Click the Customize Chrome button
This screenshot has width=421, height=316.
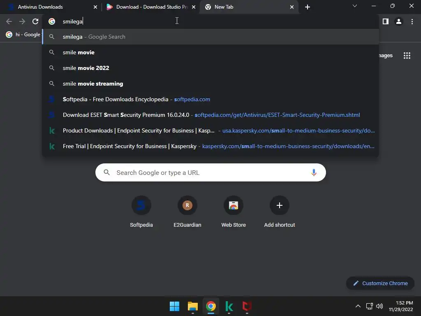coord(380,283)
